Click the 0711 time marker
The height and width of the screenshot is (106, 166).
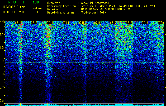(18, 23)
